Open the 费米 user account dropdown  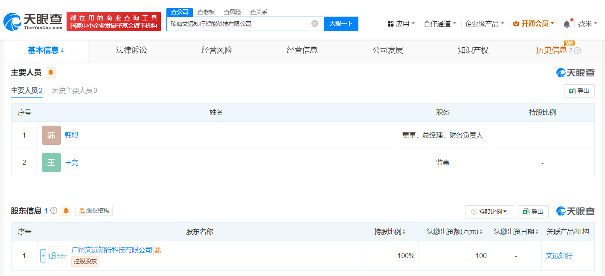[588, 24]
